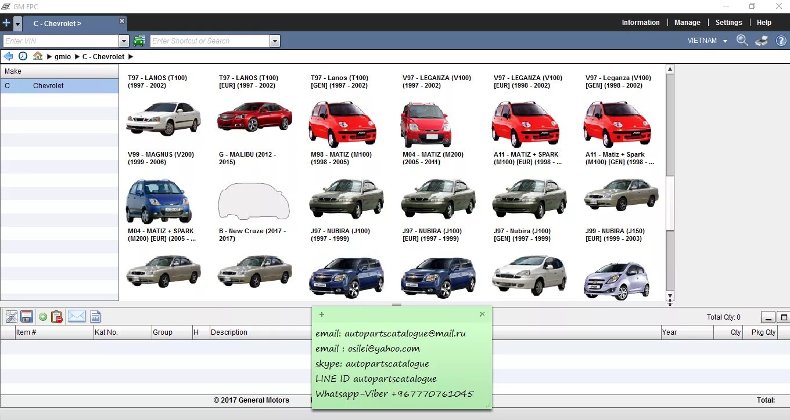The height and width of the screenshot is (420, 790).
Task: Open the tab list dropdown arrow
Action: coord(18,24)
